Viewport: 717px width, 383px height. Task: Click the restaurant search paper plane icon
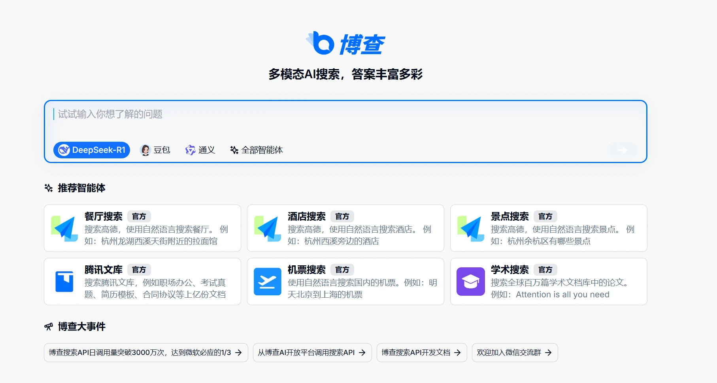pos(64,228)
